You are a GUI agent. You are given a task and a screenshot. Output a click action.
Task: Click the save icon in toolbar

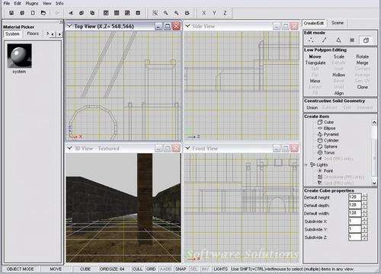point(11,13)
